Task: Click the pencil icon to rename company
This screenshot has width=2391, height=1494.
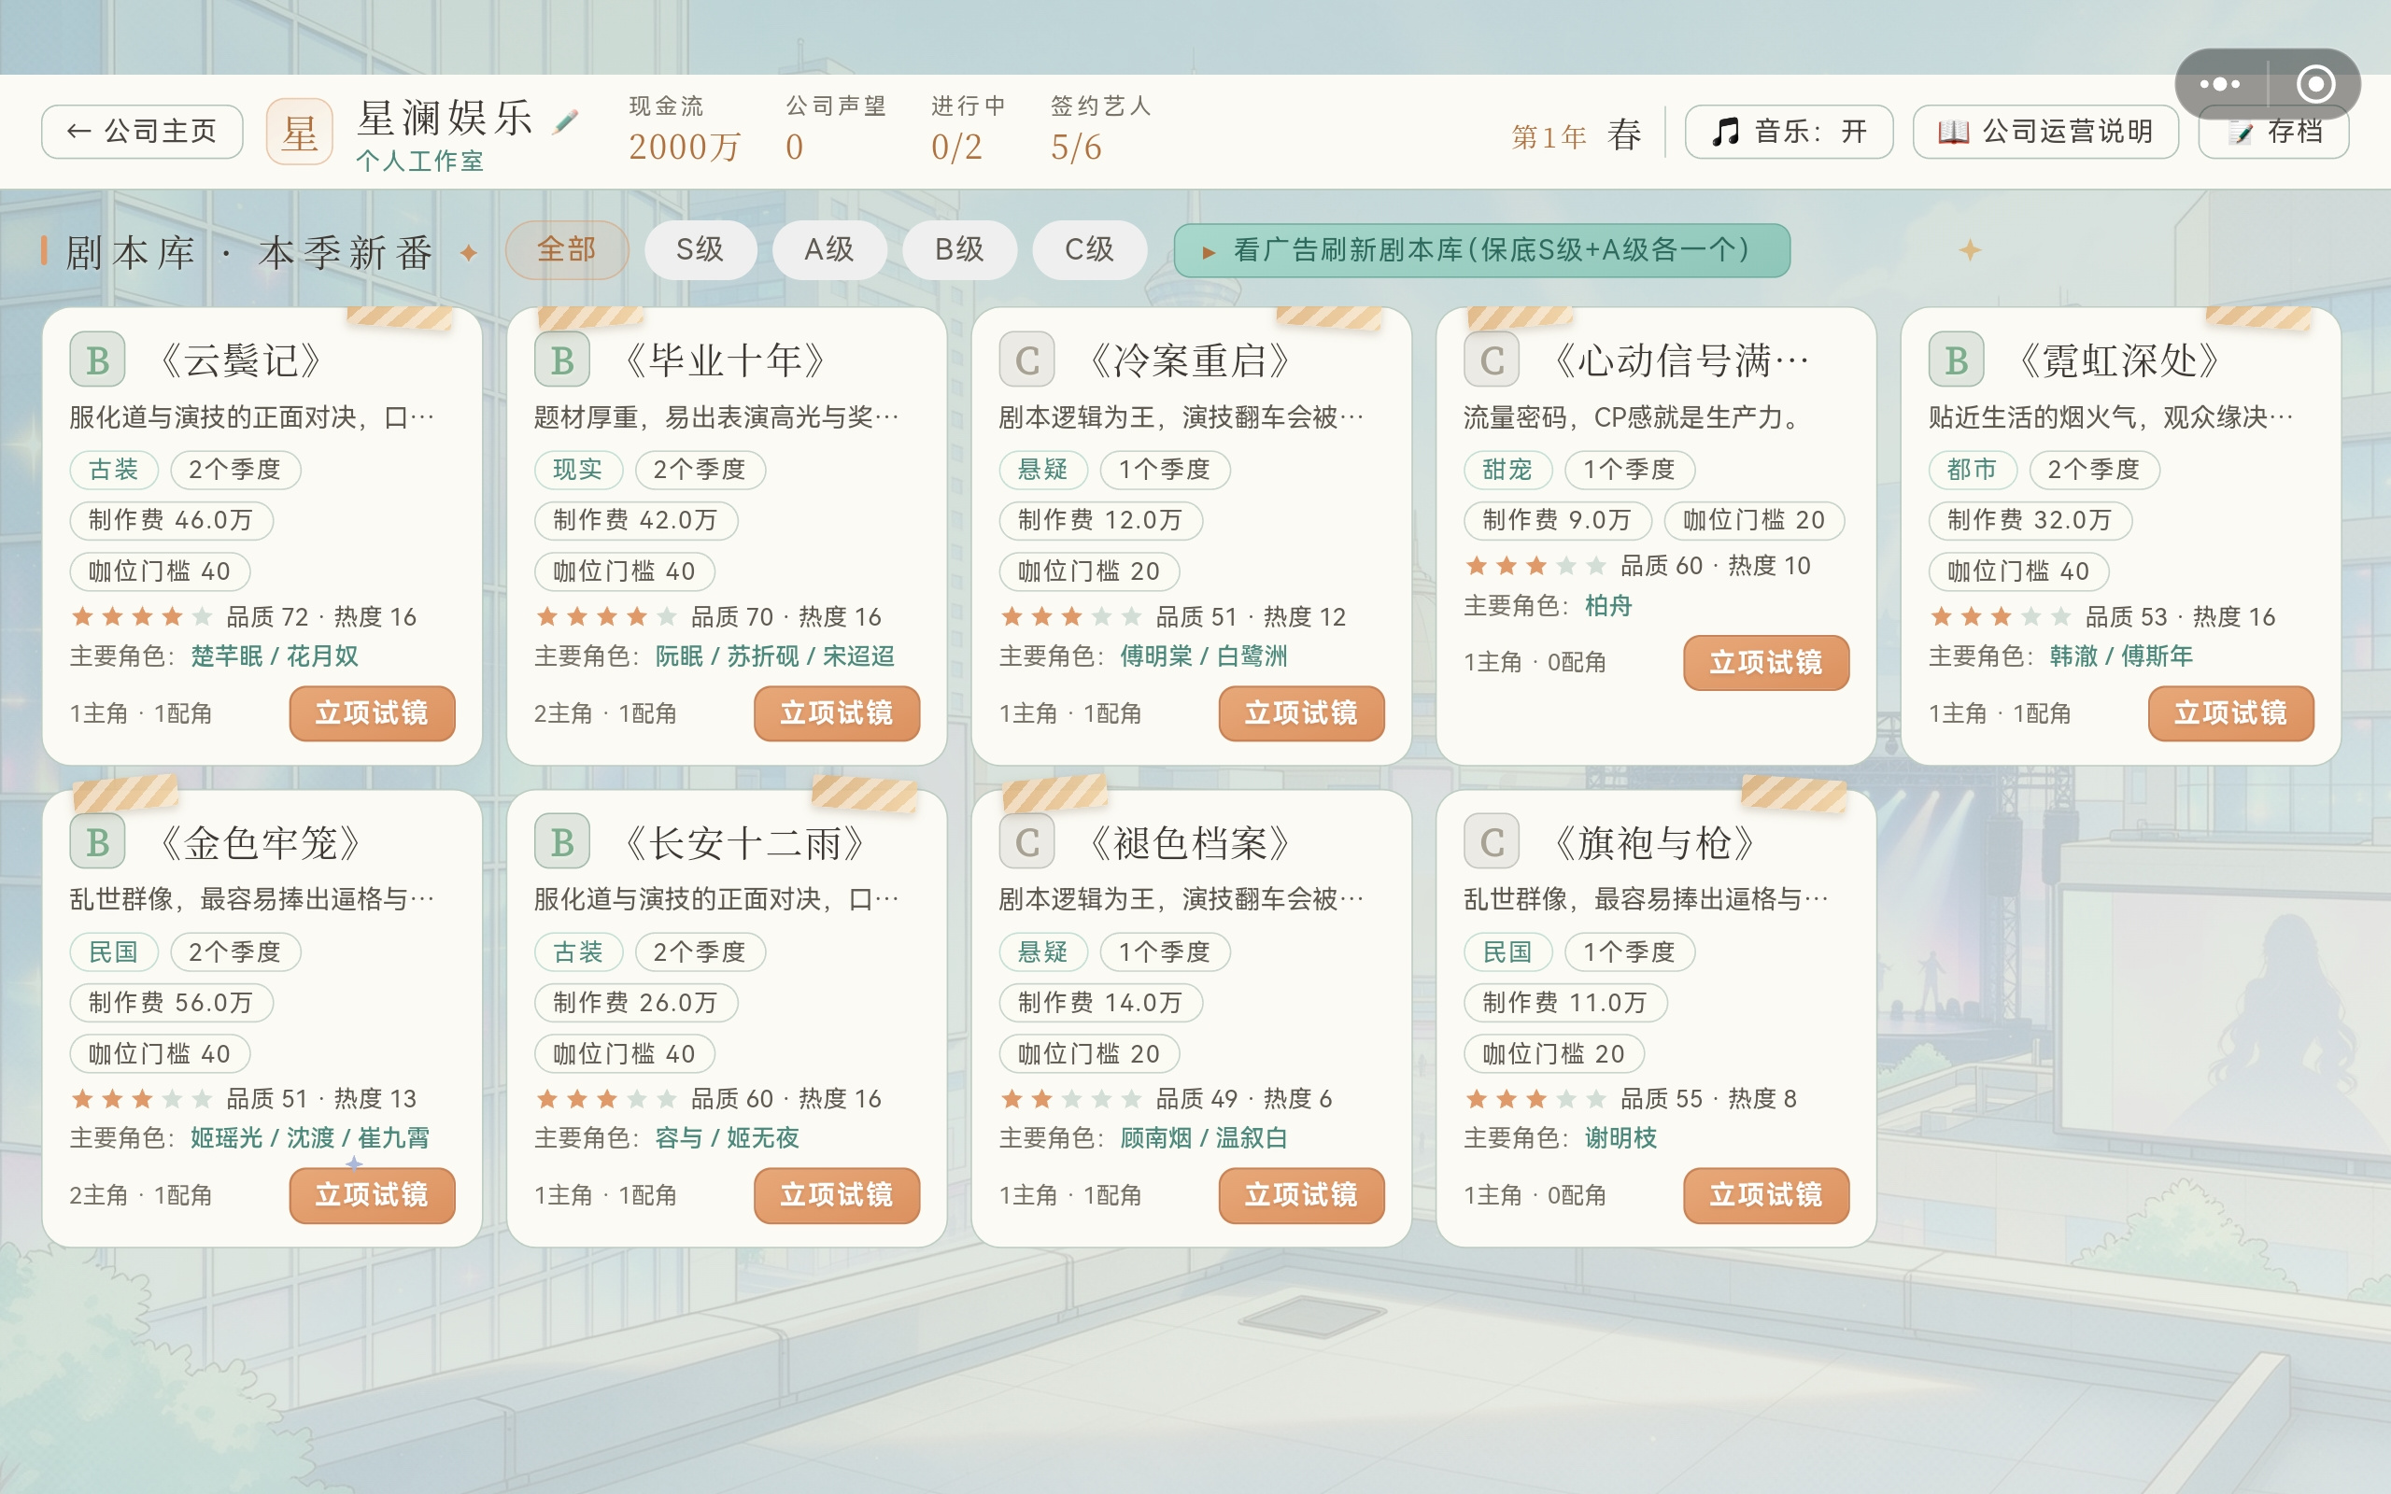Action: pyautogui.click(x=565, y=121)
